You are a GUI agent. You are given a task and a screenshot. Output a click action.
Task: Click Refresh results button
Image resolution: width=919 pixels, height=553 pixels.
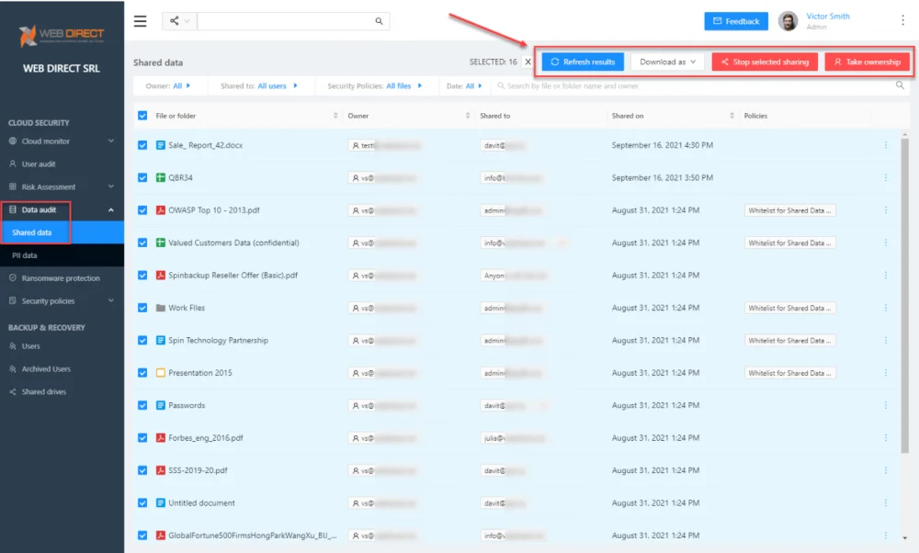tap(583, 62)
